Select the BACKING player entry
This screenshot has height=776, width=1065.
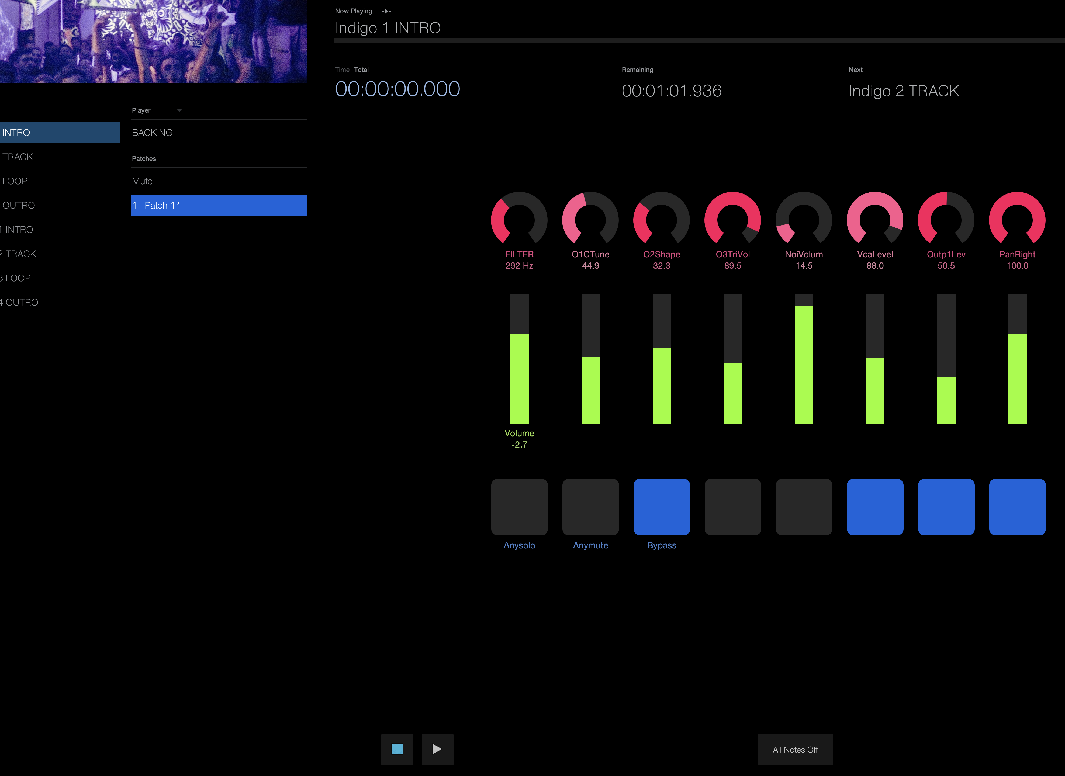(152, 133)
